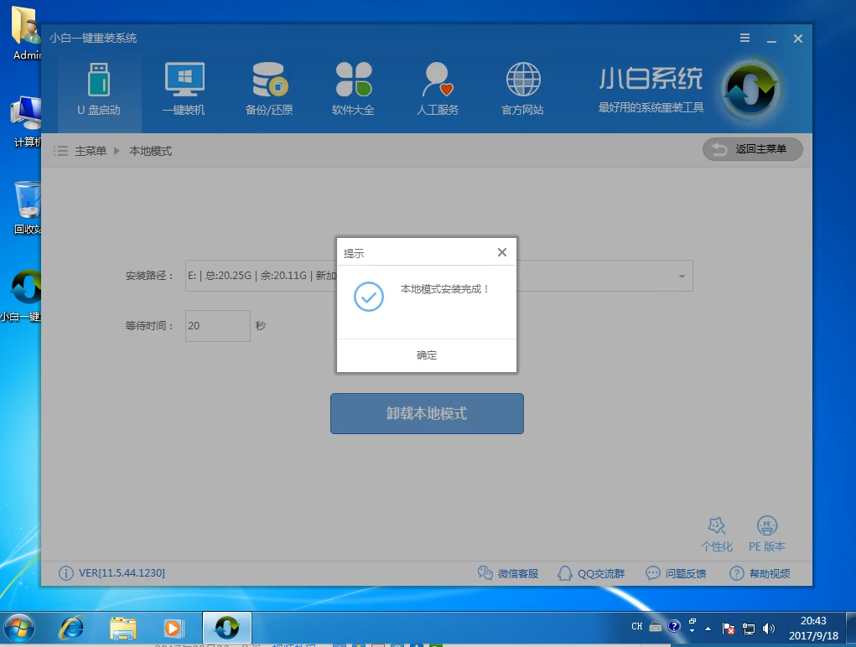The image size is (856, 647).
Task: Open 备份/还原 database icon
Action: coord(269,80)
